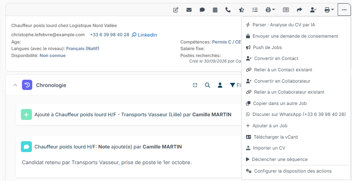Click the phone call icon
The image size is (352, 181).
(228, 10)
